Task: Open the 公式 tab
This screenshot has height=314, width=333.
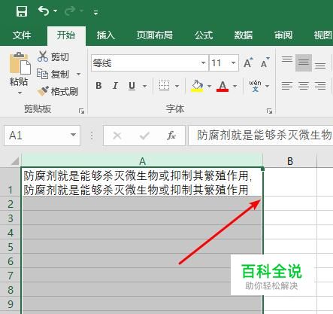Action: (x=204, y=35)
